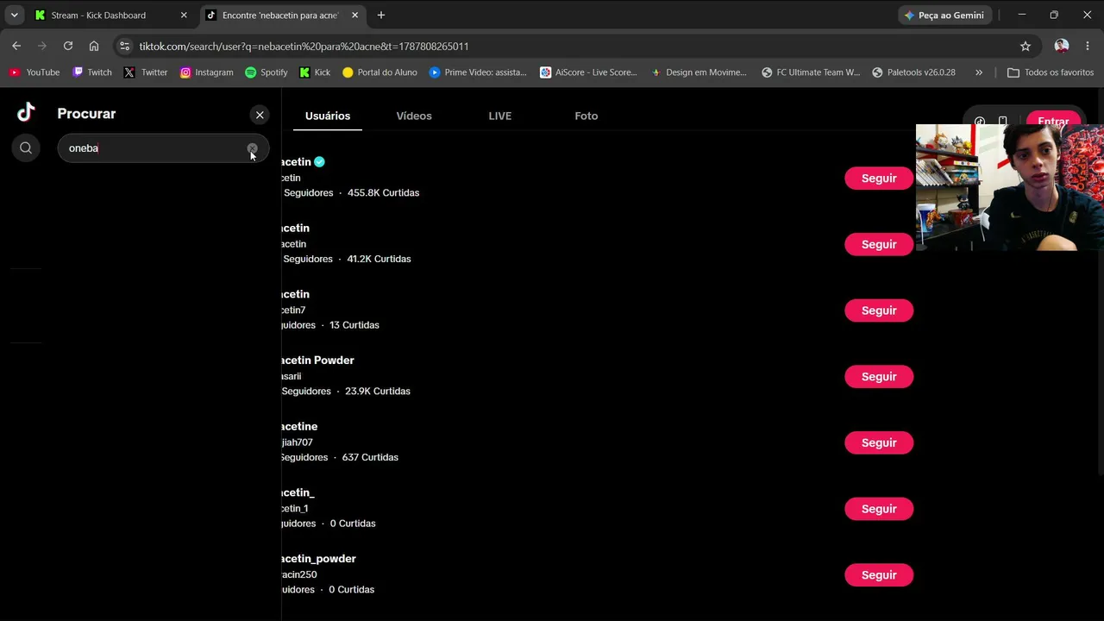This screenshot has height=621, width=1104.
Task: Open the Kick bookmark
Action: (315, 72)
